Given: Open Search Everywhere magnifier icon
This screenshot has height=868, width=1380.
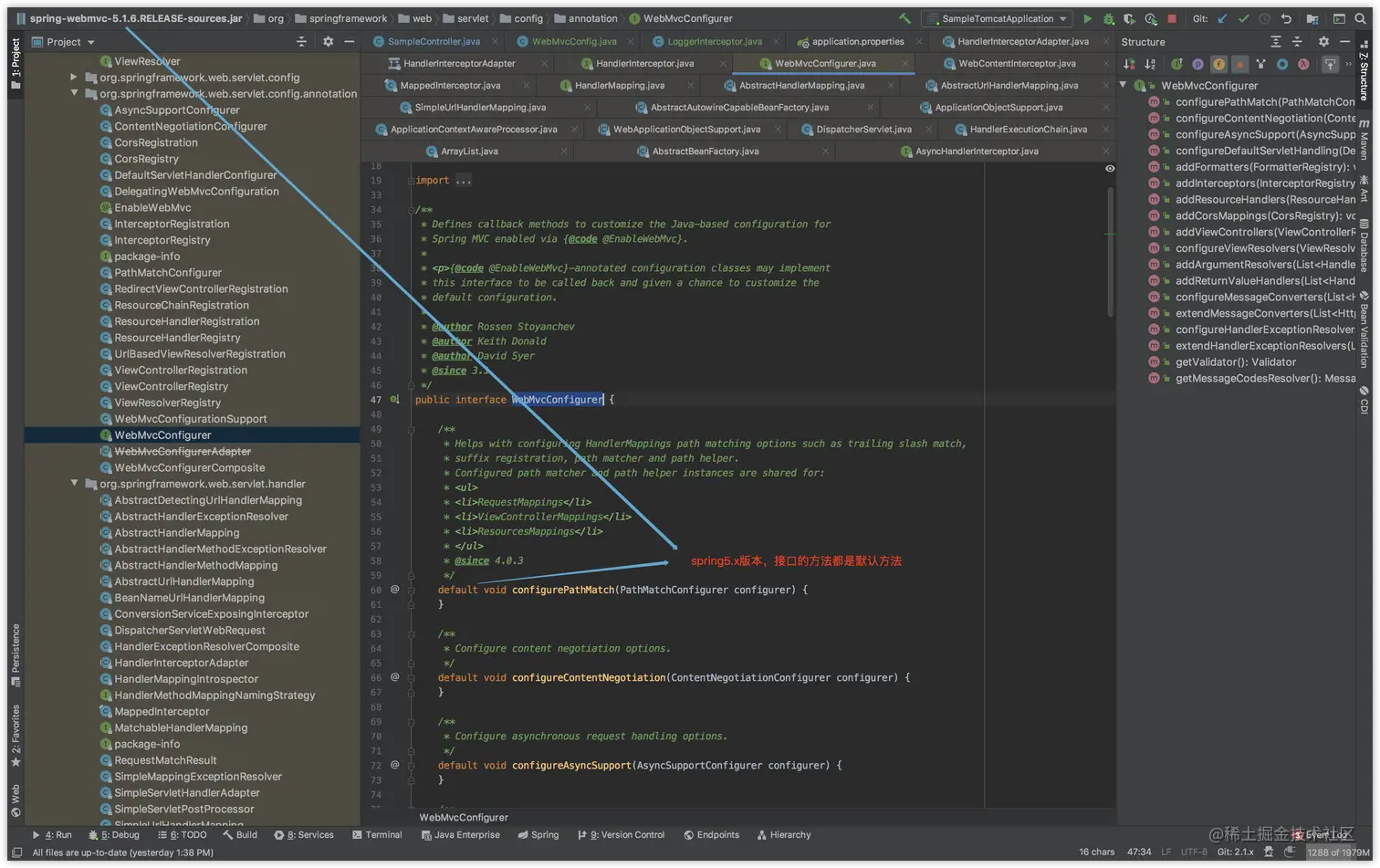Looking at the screenshot, I should tap(1361, 18).
